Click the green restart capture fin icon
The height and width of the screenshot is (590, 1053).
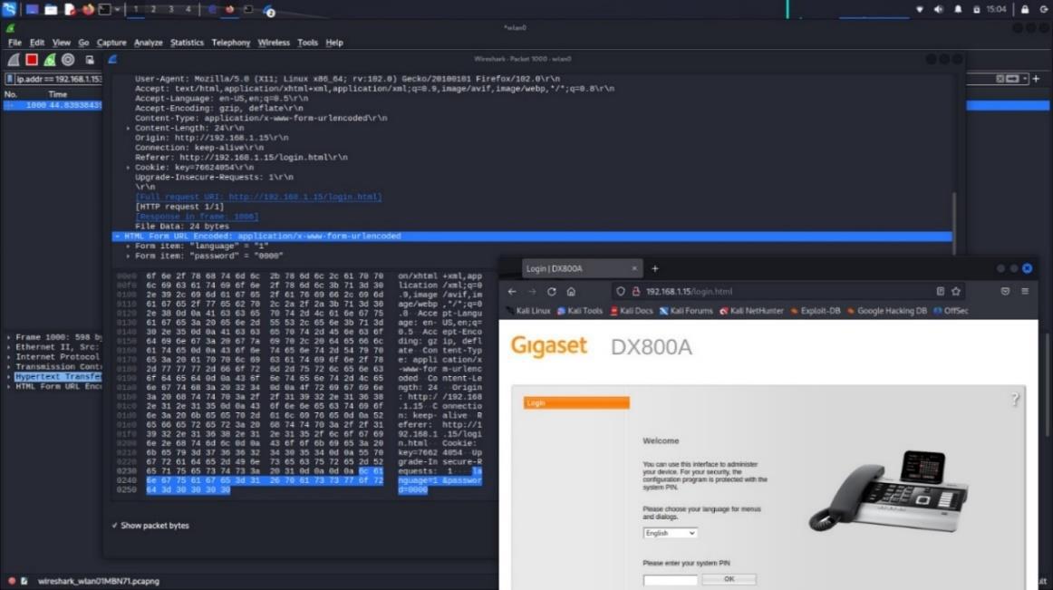tap(50, 60)
